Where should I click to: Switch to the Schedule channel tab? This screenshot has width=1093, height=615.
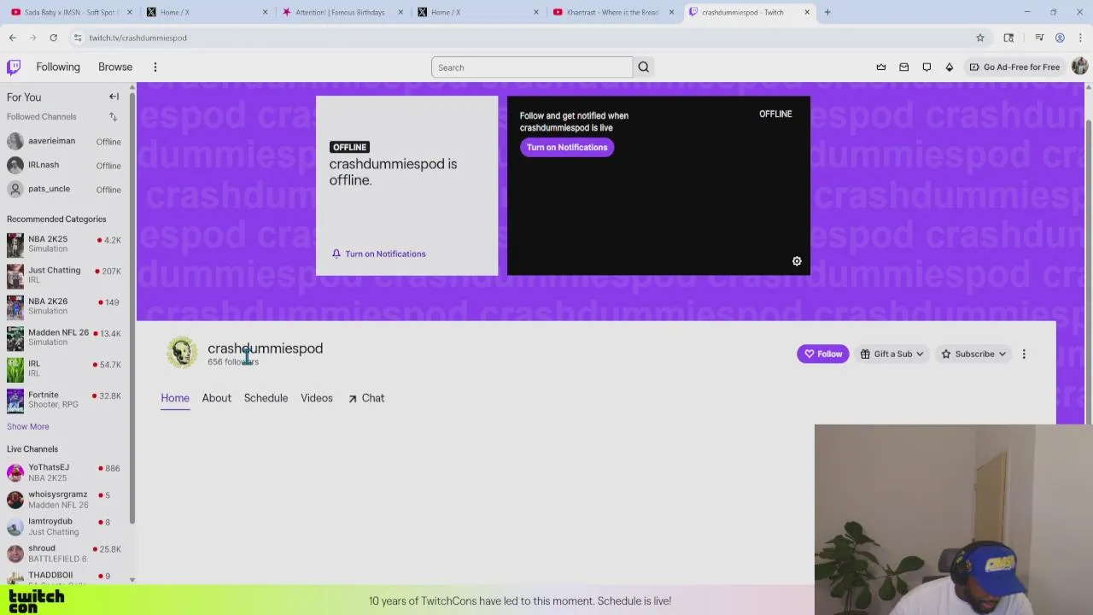point(266,398)
